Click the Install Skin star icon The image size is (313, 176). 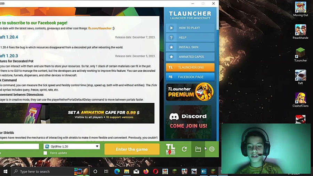click(171, 47)
